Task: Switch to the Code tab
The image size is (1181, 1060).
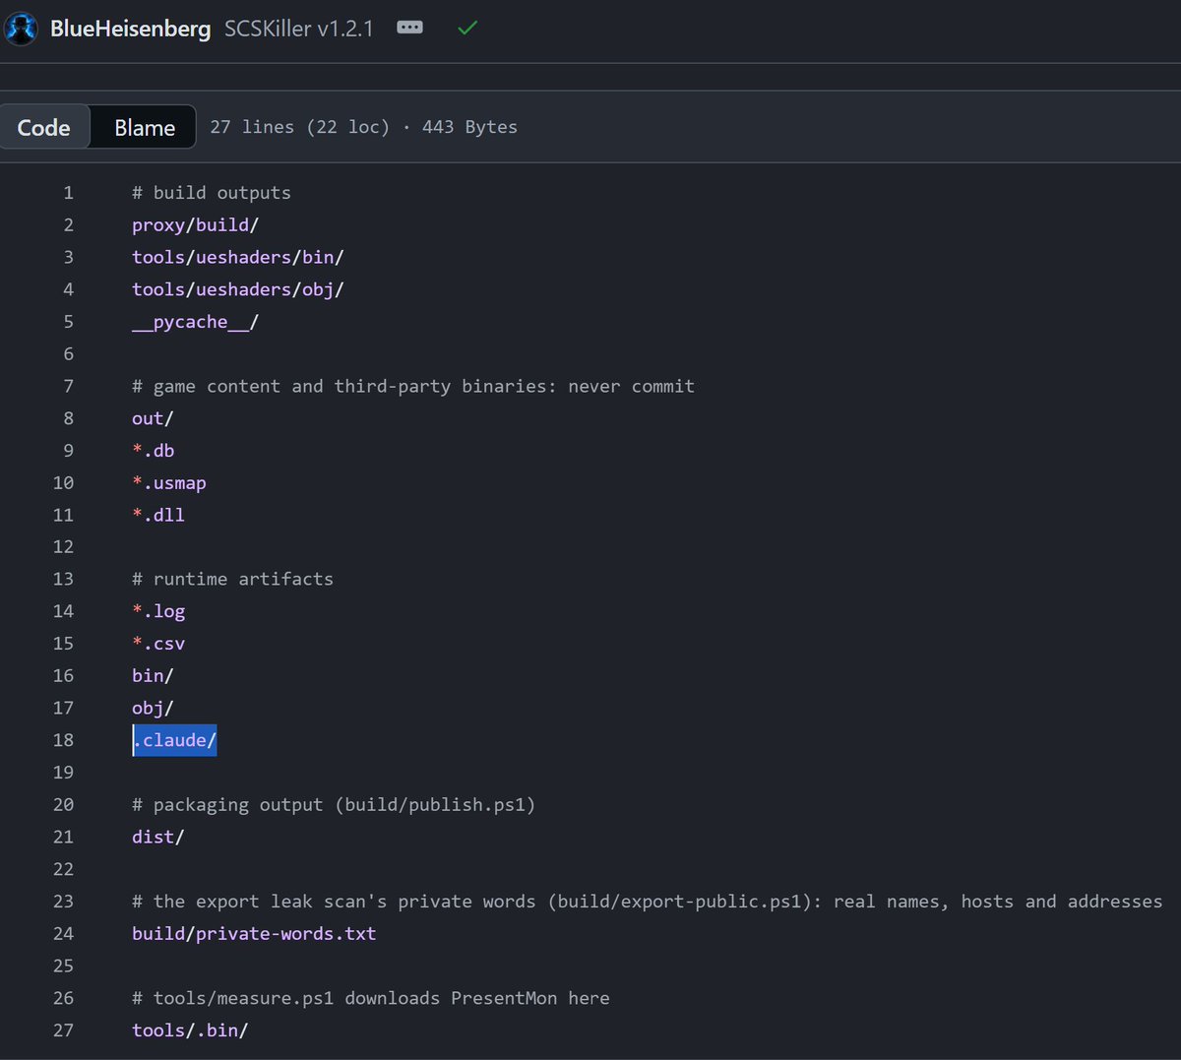Action: click(x=44, y=127)
